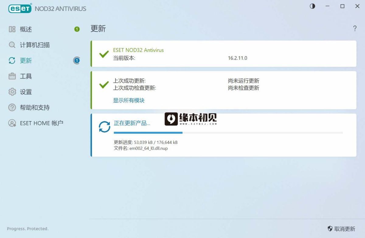Click the gear icon for 设置

click(12, 92)
